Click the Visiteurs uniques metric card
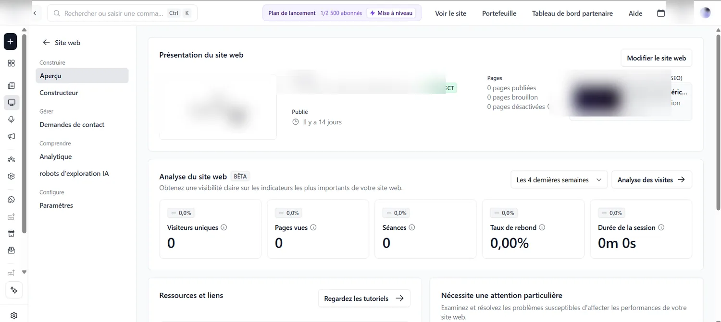The width and height of the screenshot is (721, 322). click(x=211, y=229)
